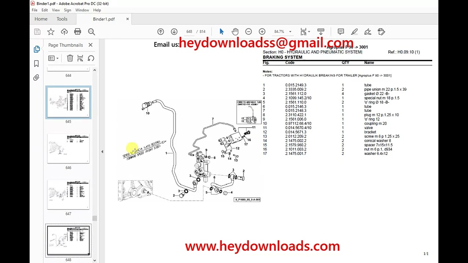Image resolution: width=468 pixels, height=263 pixels.
Task: Open the Sign menu
Action: tap(68, 10)
